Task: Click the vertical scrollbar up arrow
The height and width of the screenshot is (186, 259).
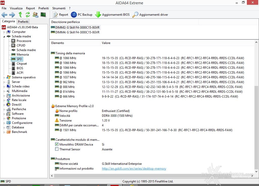Action: [x=256, y=42]
